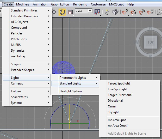Create a Free Spotlight
Image resolution: width=162 pixels, height=139 pixels.
click(129, 89)
